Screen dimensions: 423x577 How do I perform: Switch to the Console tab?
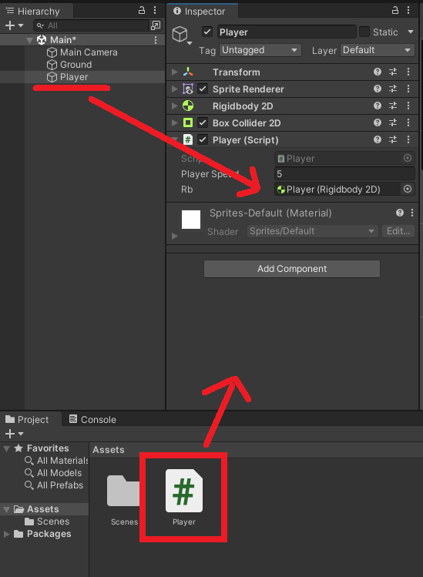[x=92, y=419]
